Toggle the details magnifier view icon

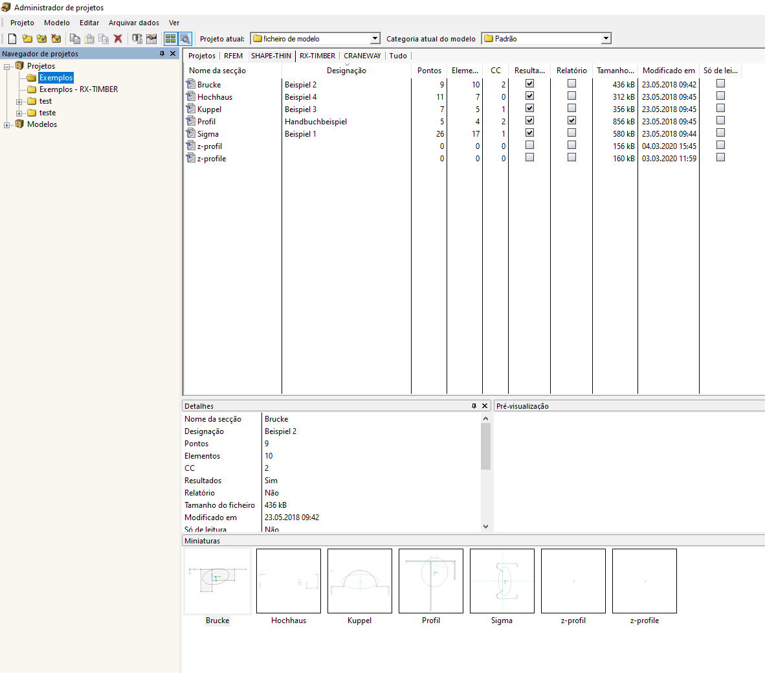[184, 39]
